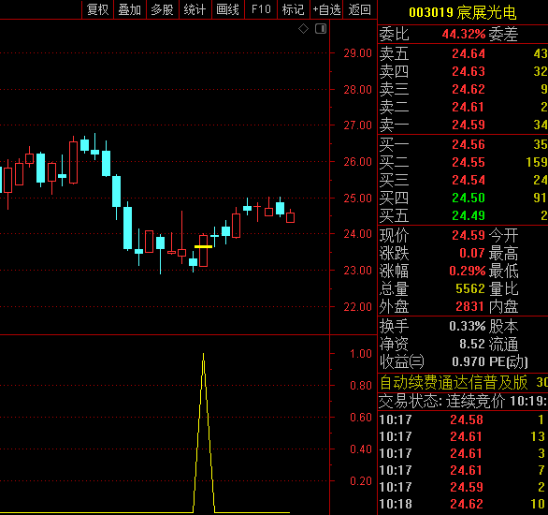Viewport: 548px width, 515px height.
Task: Click the 返回 back button
Action: pos(360,9)
